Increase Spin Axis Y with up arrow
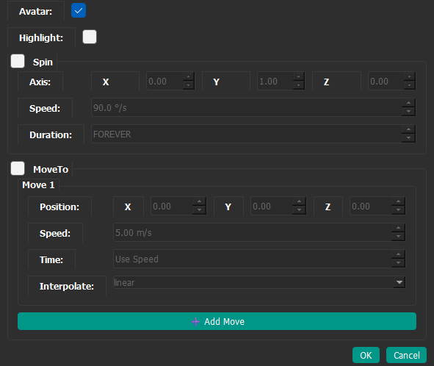 [x=299, y=76]
